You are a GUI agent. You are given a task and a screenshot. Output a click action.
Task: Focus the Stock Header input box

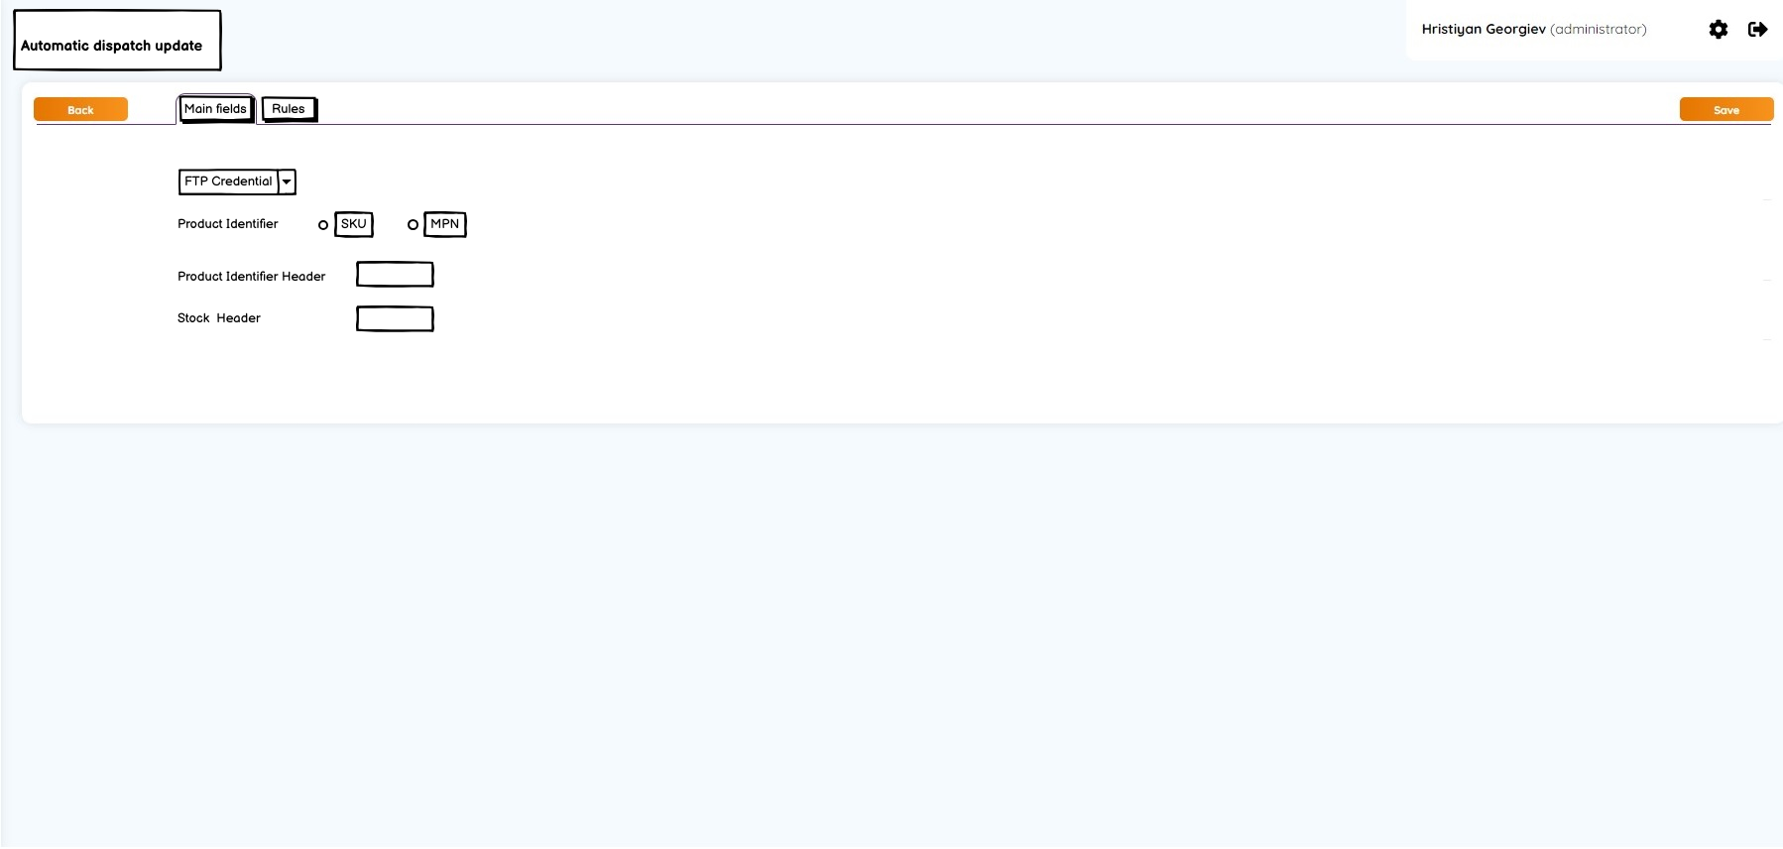(395, 318)
